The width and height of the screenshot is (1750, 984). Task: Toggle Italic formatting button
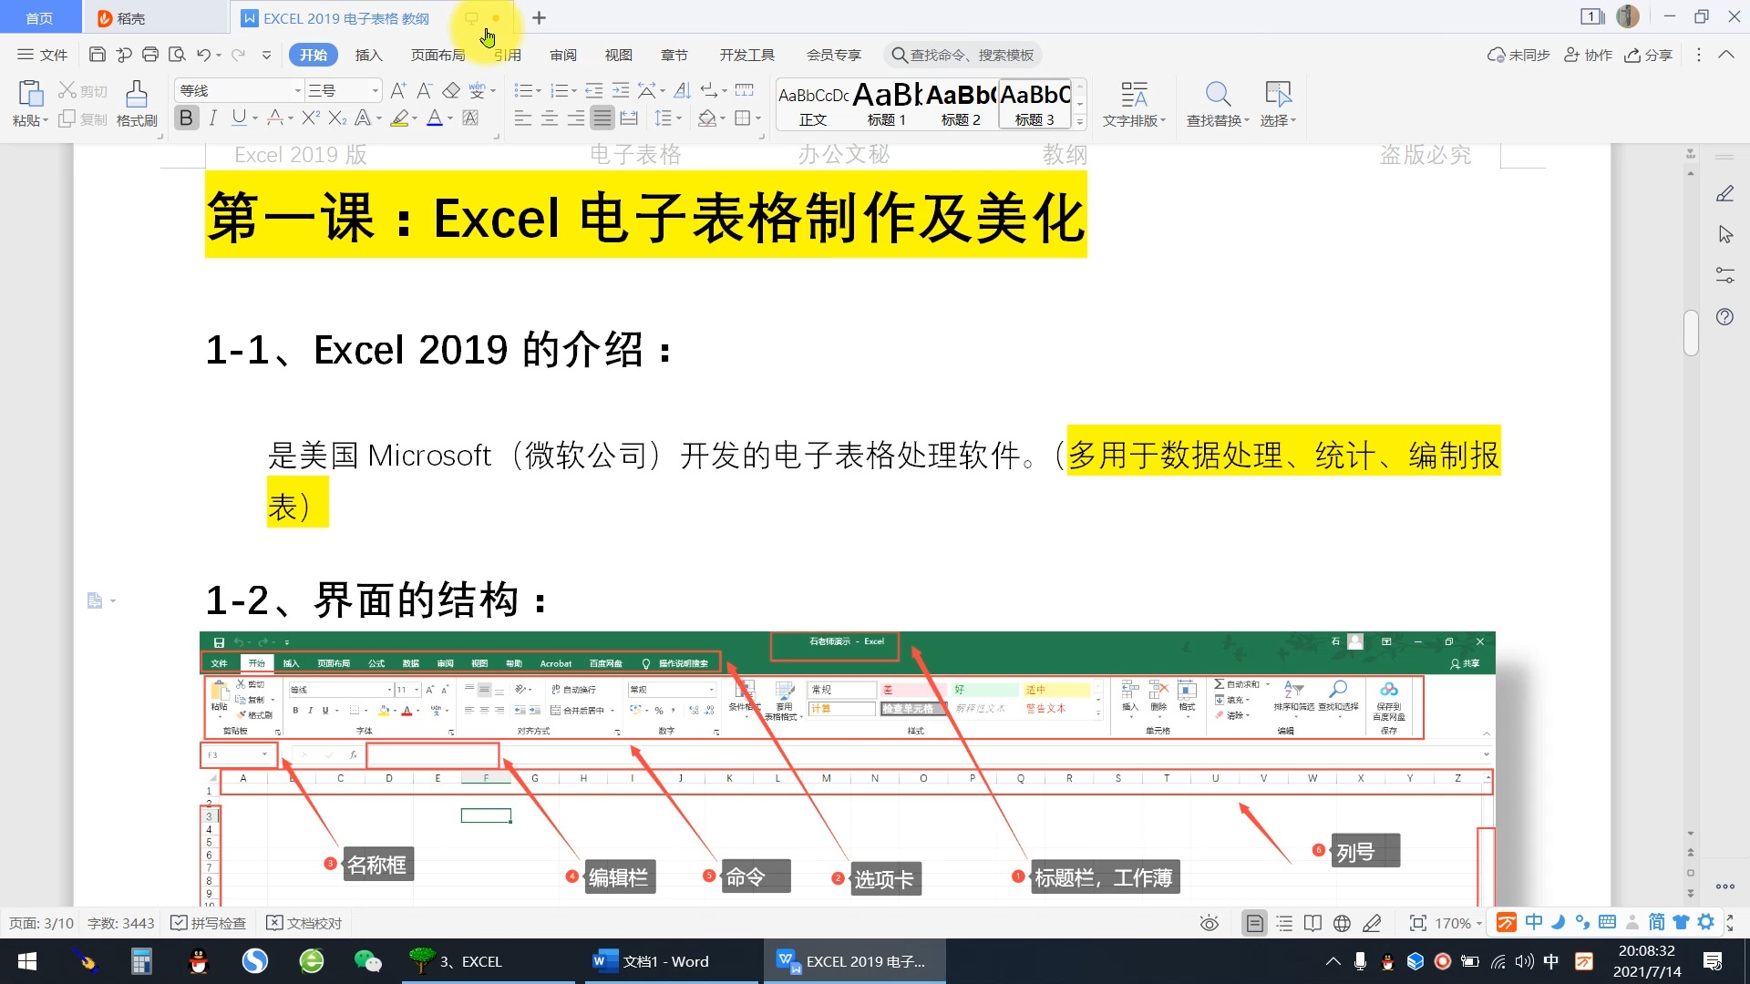[212, 118]
